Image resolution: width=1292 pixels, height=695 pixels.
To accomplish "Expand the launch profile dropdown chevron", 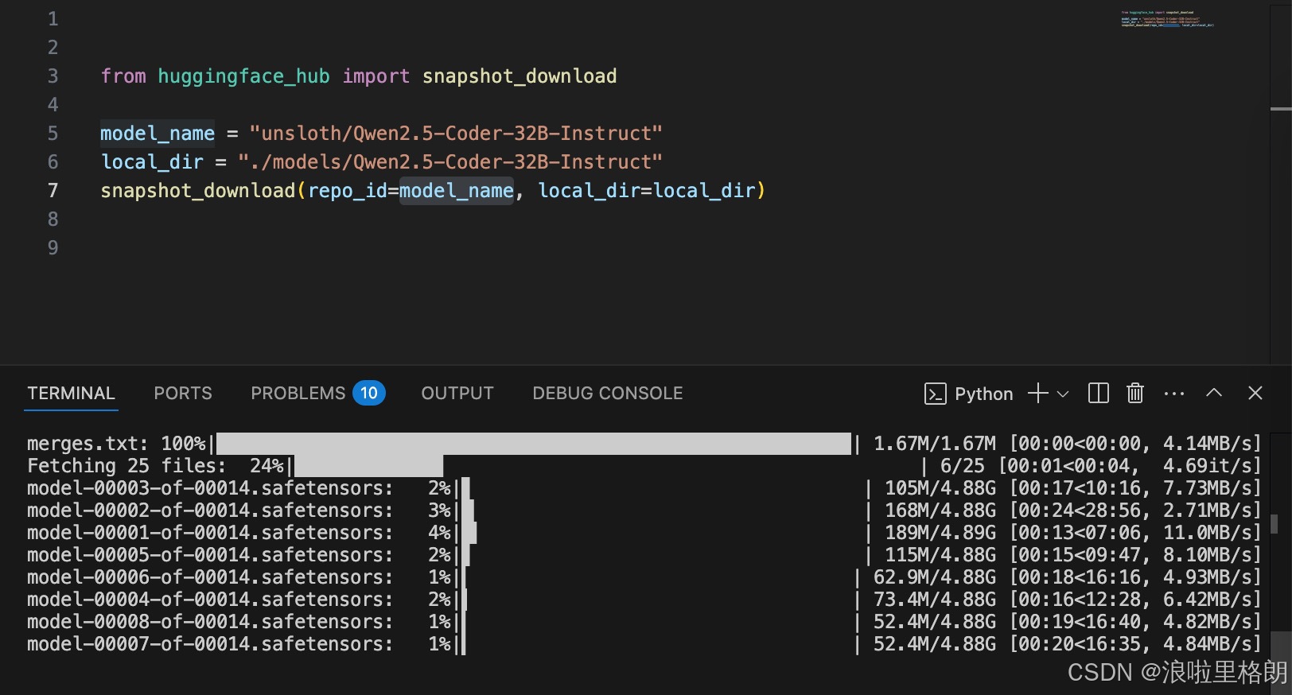I will 1063,394.
